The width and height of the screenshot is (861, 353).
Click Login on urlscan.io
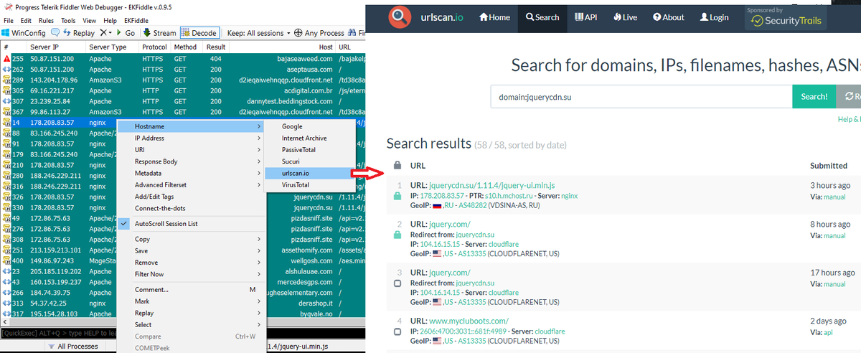click(714, 17)
